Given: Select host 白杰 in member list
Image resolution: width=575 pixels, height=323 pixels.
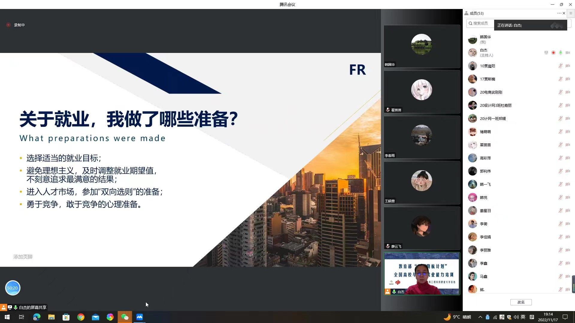Looking at the screenshot, I should (x=518, y=53).
